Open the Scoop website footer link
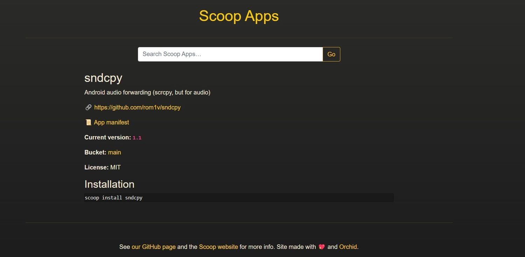525x257 pixels. coord(218,247)
